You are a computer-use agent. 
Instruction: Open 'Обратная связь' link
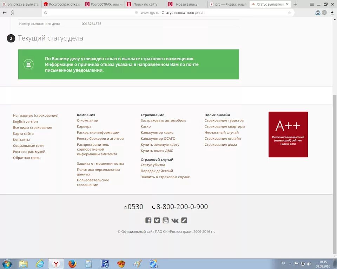pyautogui.click(x=27, y=158)
